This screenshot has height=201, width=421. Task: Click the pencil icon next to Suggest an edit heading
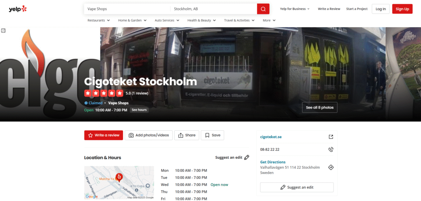pyautogui.click(x=247, y=157)
